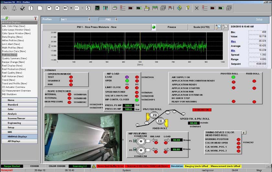Click the red SYNCHRO OK button

coord(202,110)
